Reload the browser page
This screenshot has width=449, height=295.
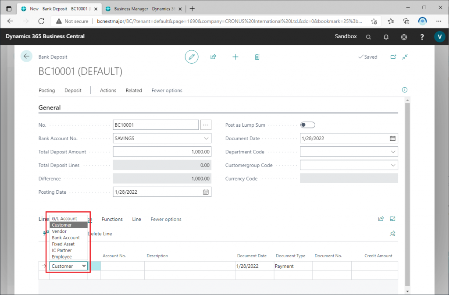[41, 21]
